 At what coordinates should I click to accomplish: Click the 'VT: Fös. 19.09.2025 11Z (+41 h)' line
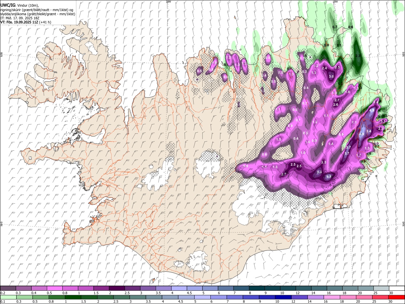point(26,22)
